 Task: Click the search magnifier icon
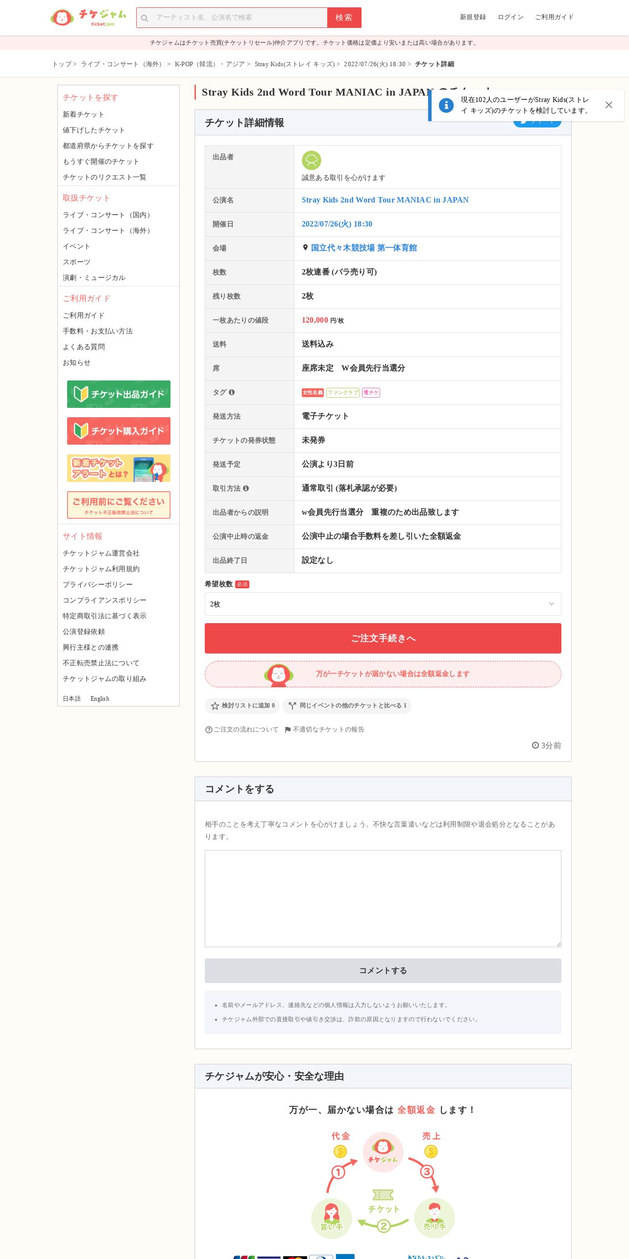[x=145, y=18]
